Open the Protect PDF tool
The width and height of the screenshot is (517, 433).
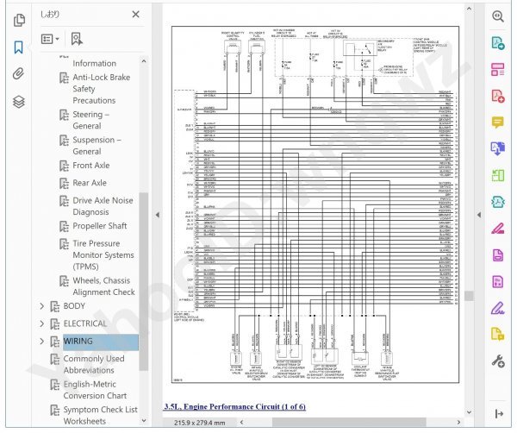click(x=497, y=254)
